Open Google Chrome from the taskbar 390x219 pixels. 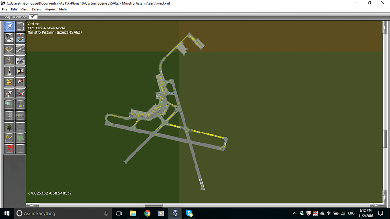click(x=147, y=213)
